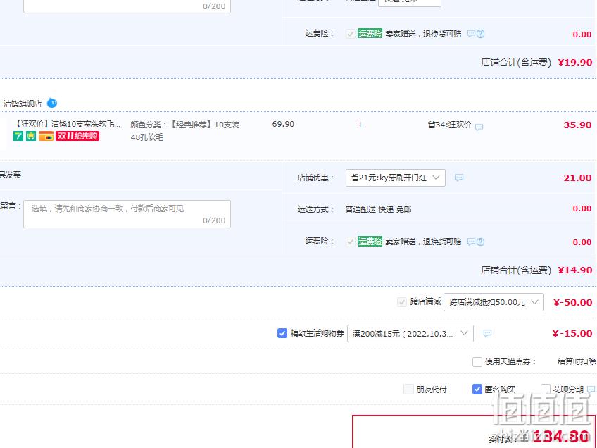
Task: Open 省21元:ky牙刷开门红 shop discount dropdown
Action: (395, 178)
